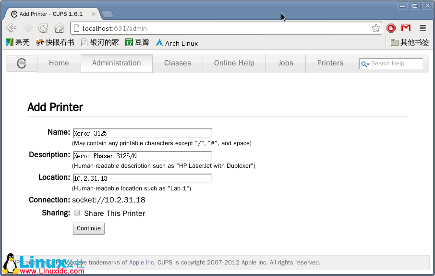Expand the Search Help magnifier dropdown
Screen dimensions: 435x276
365,63
